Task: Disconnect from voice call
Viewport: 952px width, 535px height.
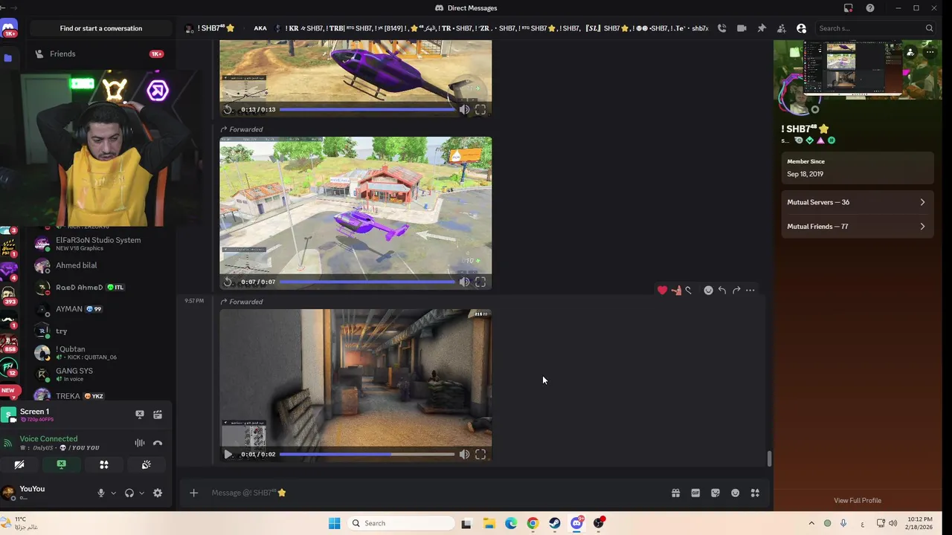Action: tap(158, 443)
